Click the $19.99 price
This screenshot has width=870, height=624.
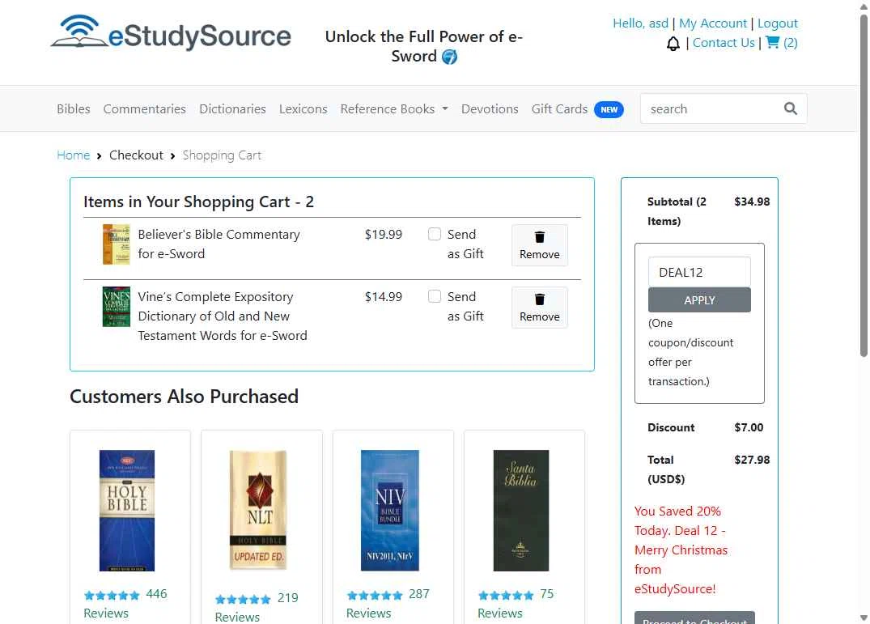pyautogui.click(x=383, y=234)
